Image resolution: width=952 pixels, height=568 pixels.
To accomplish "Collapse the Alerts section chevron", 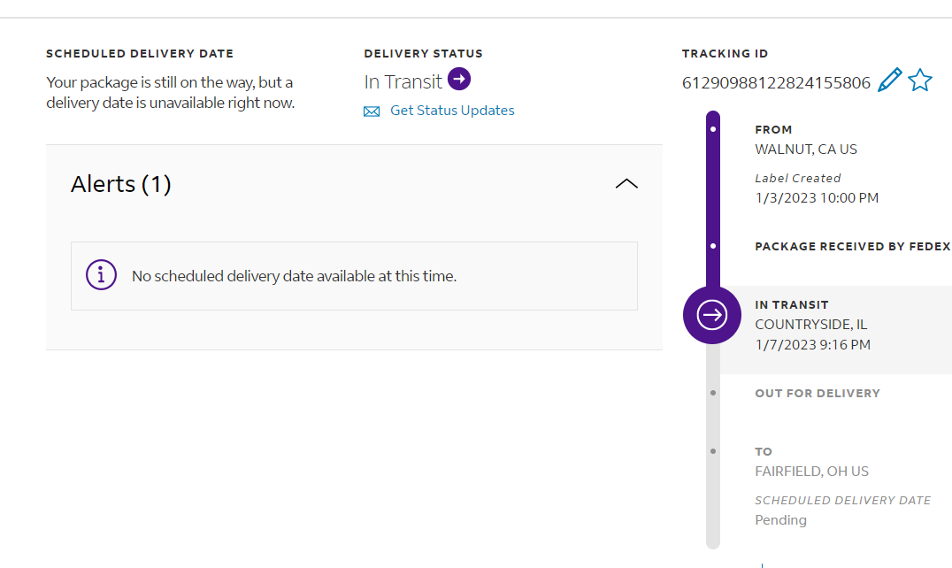I will pyautogui.click(x=626, y=184).
